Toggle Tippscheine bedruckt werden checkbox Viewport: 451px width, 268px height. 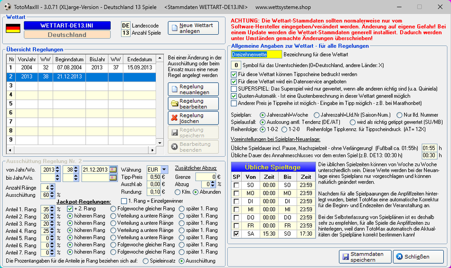pyautogui.click(x=234, y=74)
